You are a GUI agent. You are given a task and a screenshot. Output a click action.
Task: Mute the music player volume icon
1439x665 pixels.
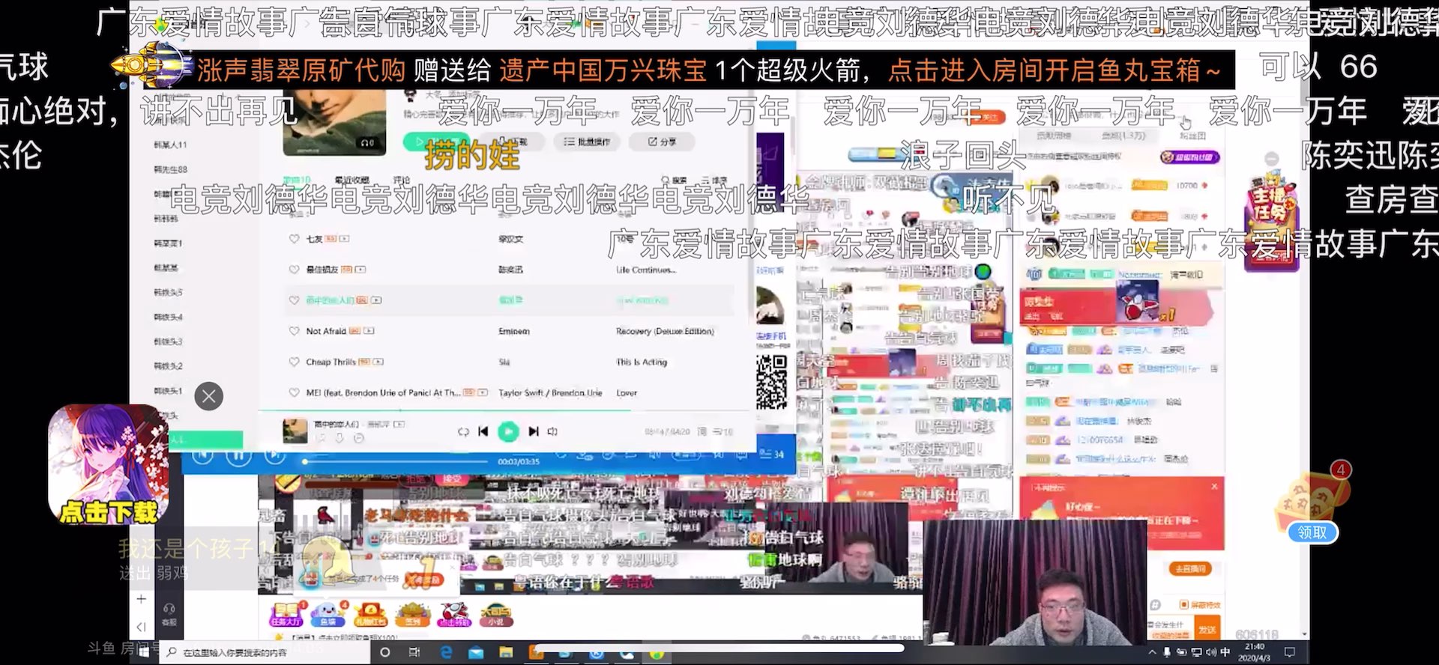(553, 431)
